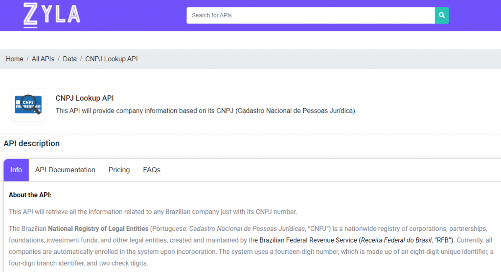Click bold text 'National Registry of Legal Entities'
The image size is (501, 272).
(x=98, y=228)
